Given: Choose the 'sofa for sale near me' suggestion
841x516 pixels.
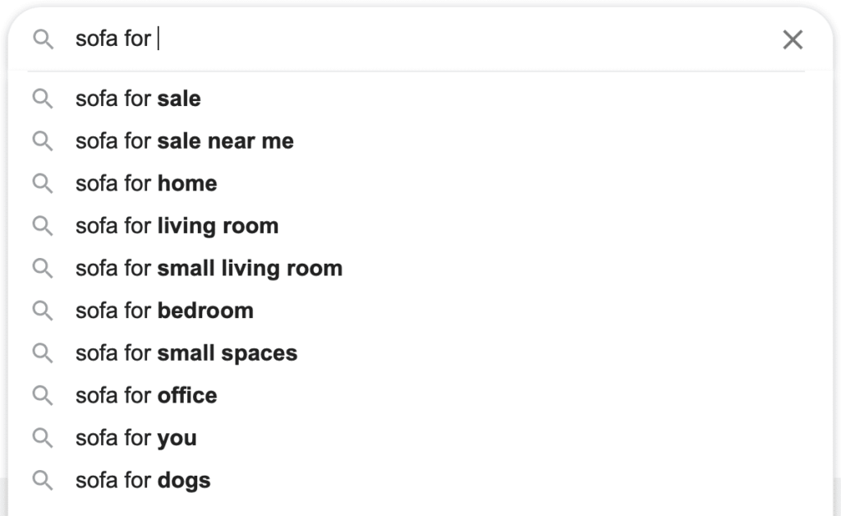Looking at the screenshot, I should 183,141.
